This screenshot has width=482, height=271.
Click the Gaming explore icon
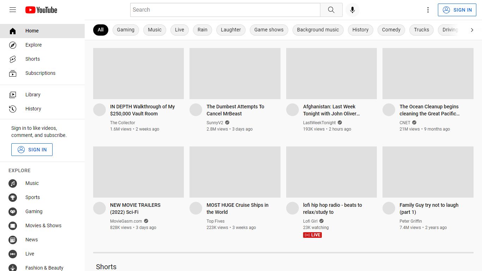[13, 212]
